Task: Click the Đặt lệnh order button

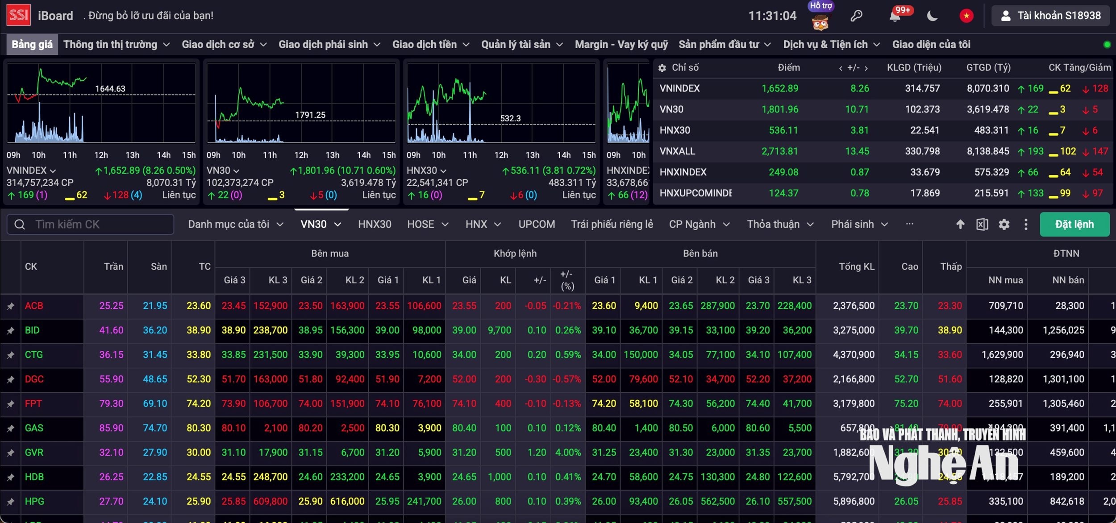Action: (1074, 224)
